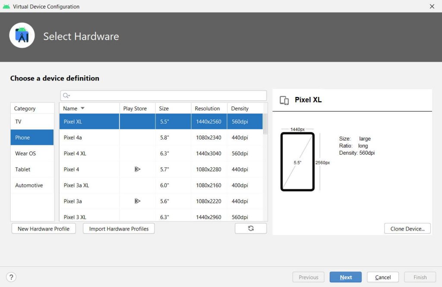Open the Automotive category
442x287 pixels.
[x=28, y=185]
